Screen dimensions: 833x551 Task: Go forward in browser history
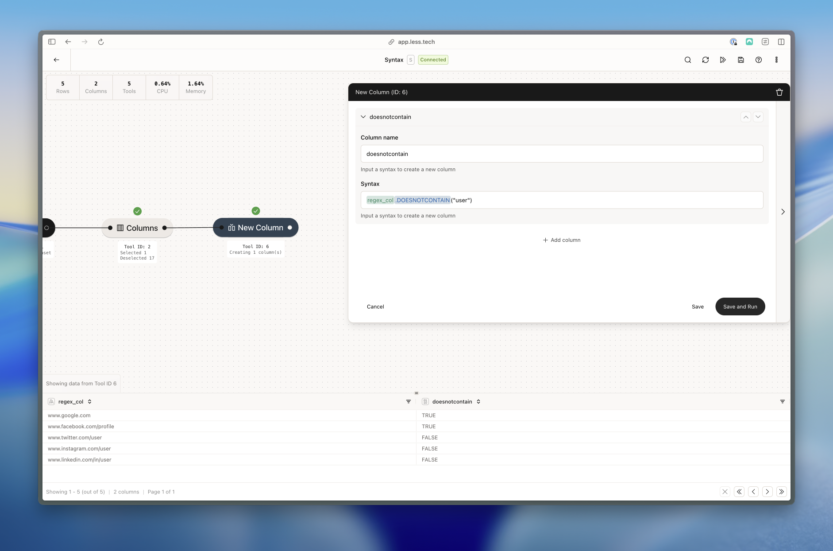point(85,42)
